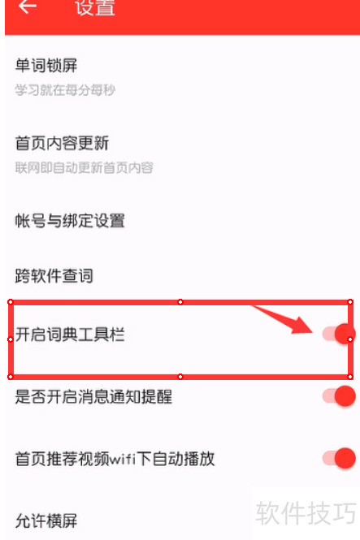Click the left-middle handle of red selection box
This screenshot has width=360, height=540.
[x=11, y=339]
